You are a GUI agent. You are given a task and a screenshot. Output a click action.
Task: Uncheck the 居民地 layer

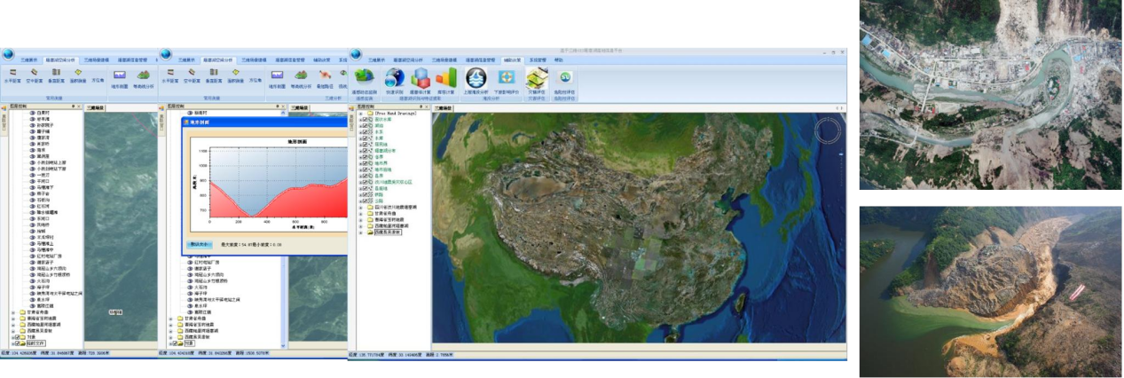(x=365, y=144)
